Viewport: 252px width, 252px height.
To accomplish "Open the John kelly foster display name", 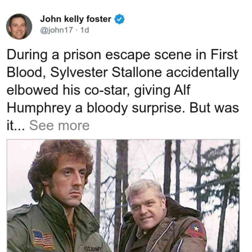I will (76, 19).
